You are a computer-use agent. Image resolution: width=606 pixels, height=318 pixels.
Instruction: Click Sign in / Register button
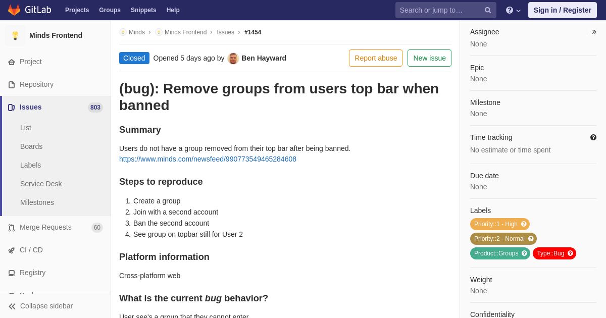[x=563, y=10]
